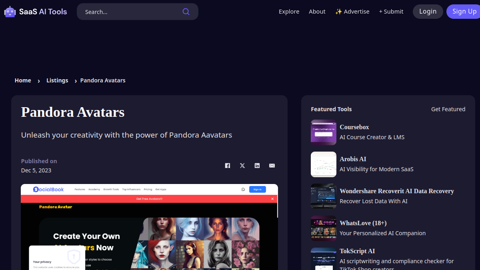The width and height of the screenshot is (480, 270).
Task: Click the Login button
Action: point(428,12)
